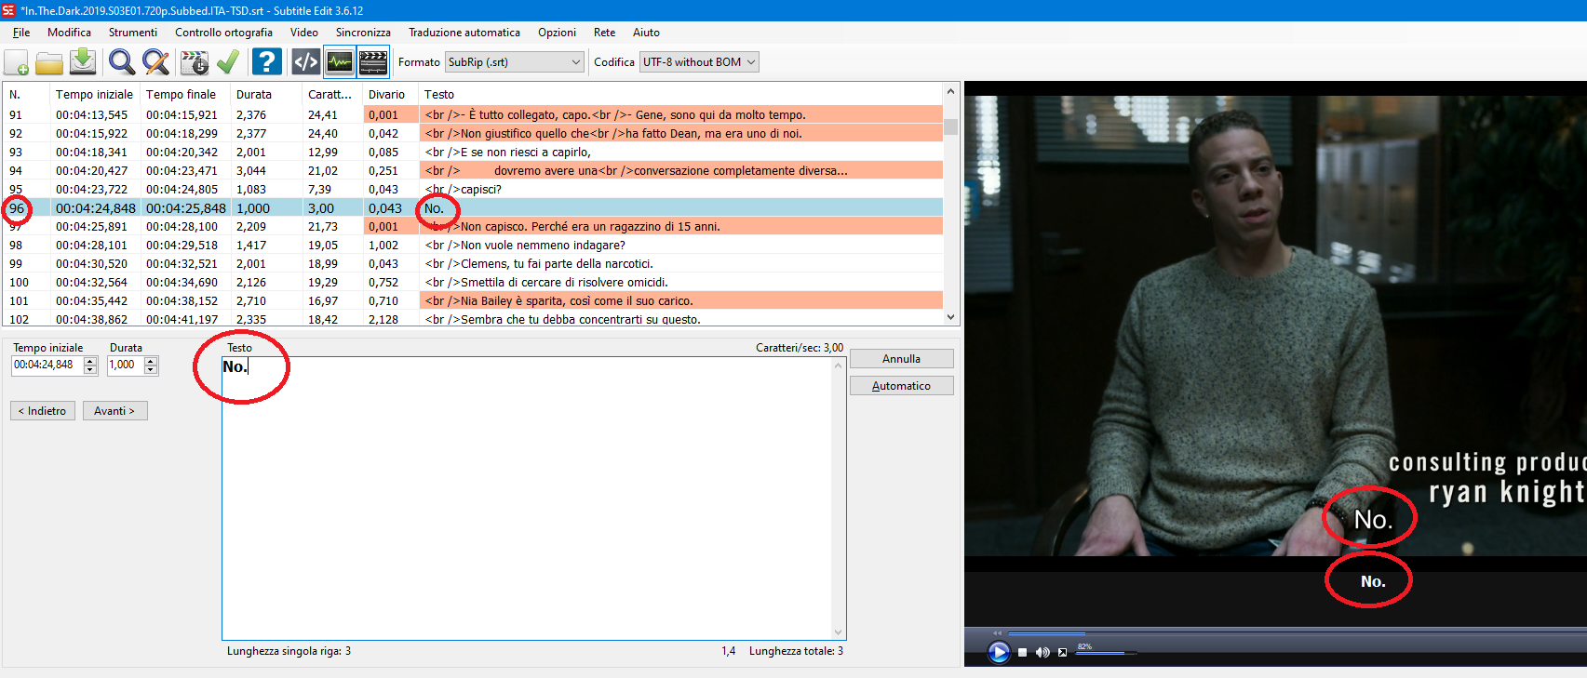The image size is (1587, 678).
Task: Decrease Tempo iniziale with down arrow
Action: tap(90, 370)
